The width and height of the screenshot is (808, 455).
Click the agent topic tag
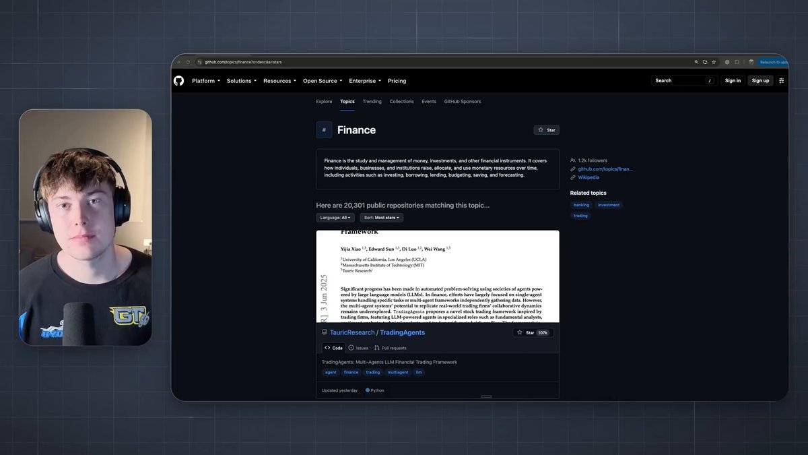(x=331, y=372)
